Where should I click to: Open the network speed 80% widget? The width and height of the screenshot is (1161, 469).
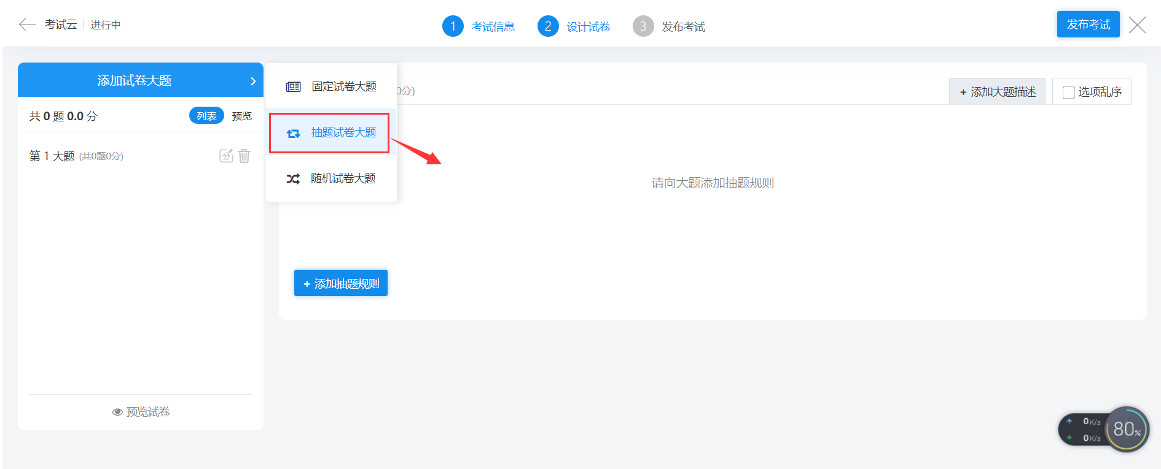(x=1126, y=429)
